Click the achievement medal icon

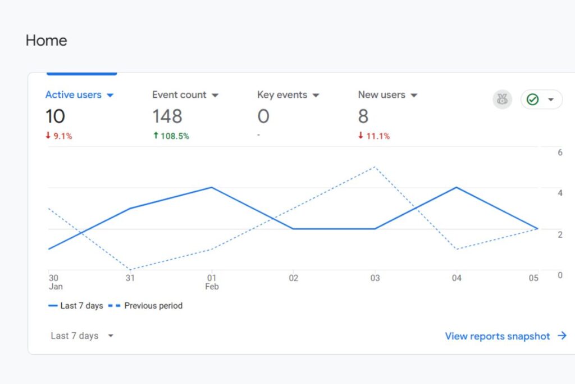click(x=502, y=100)
